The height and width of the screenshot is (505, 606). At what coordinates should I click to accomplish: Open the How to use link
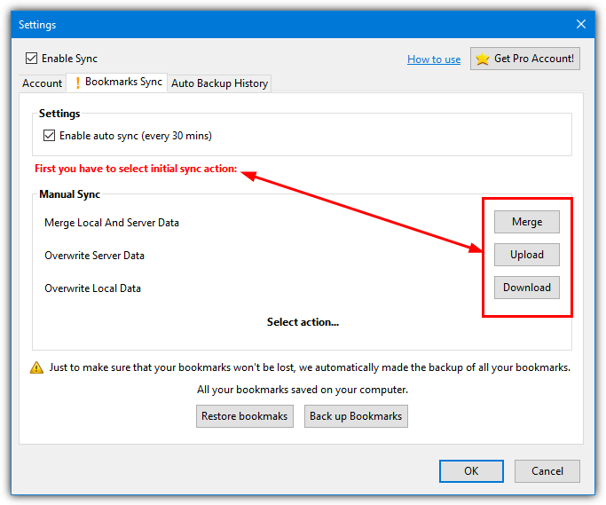click(434, 59)
